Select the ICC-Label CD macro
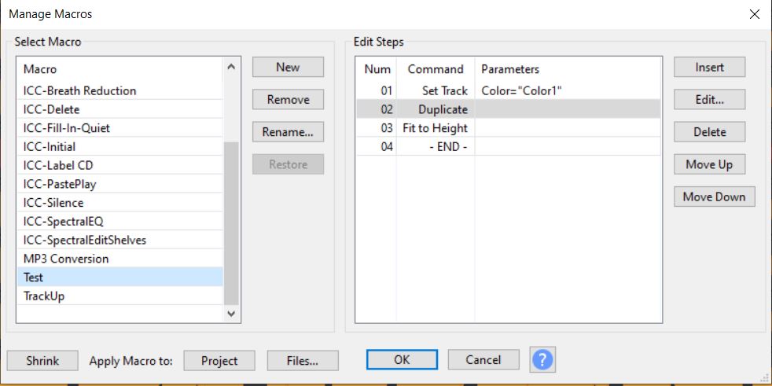 (59, 165)
